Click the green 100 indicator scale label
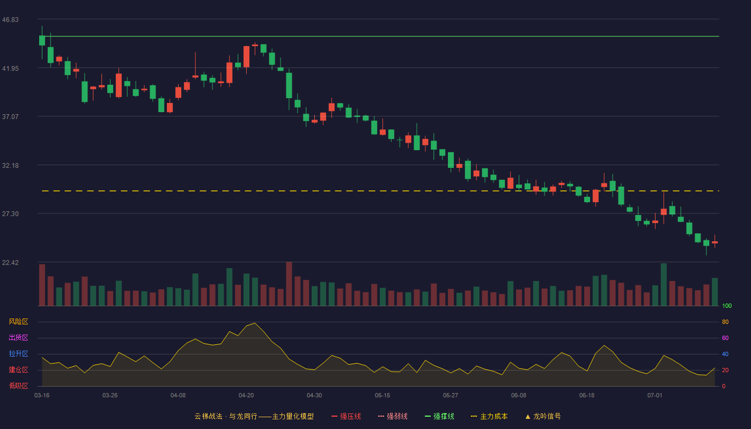This screenshot has height=429, width=751. [727, 306]
